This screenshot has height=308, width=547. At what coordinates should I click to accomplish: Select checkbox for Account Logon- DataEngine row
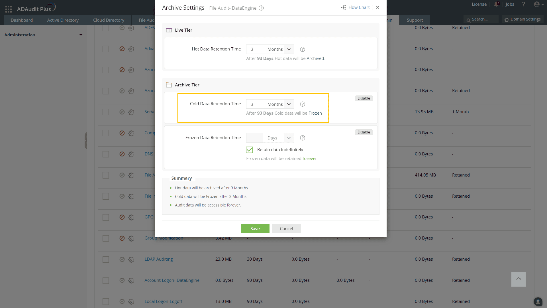coord(106,281)
